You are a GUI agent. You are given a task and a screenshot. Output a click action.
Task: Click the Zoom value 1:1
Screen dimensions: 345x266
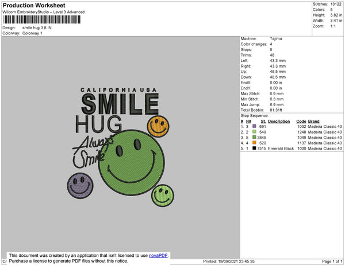333,26
